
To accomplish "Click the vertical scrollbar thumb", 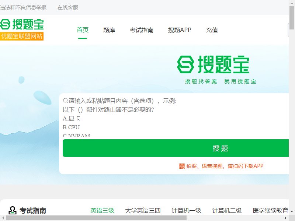I will tap(292, 18).
